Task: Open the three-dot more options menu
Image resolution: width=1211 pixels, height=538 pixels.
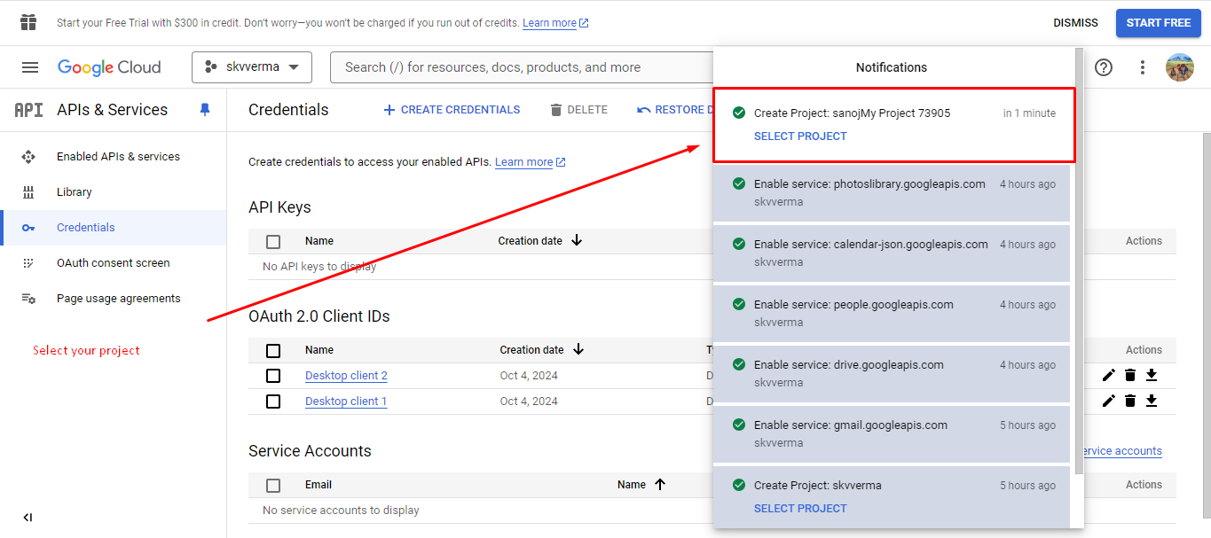Action: click(1143, 67)
